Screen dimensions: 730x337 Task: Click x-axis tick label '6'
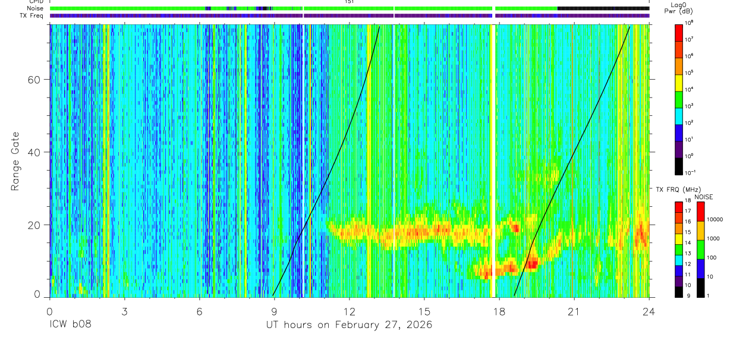click(199, 311)
